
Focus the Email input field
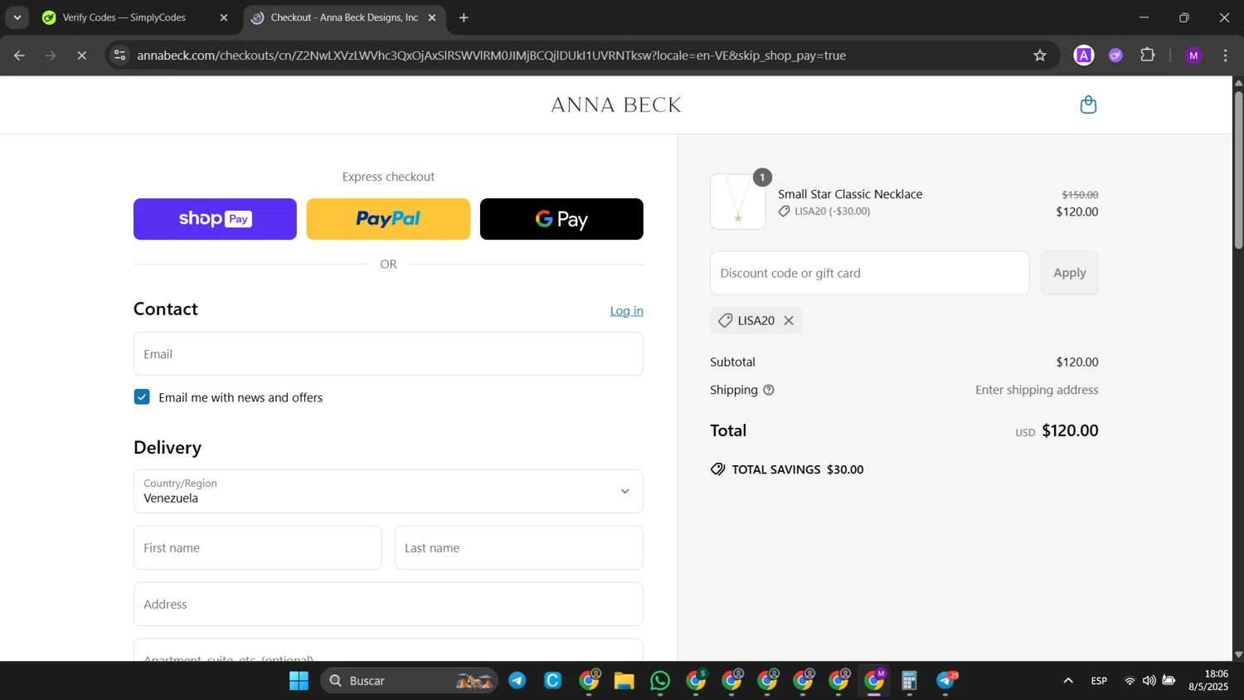coord(388,354)
